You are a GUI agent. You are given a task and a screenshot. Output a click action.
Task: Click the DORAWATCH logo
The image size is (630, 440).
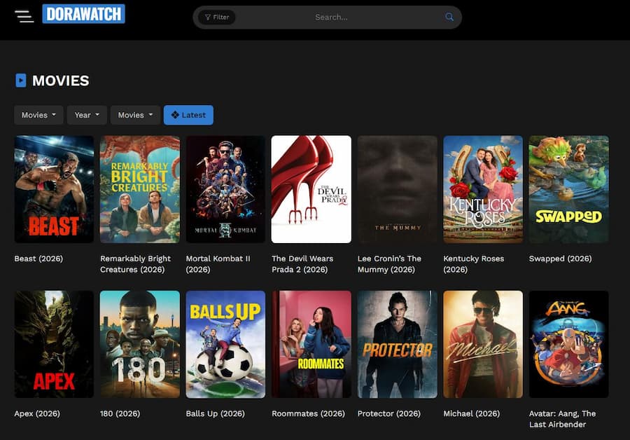(83, 14)
